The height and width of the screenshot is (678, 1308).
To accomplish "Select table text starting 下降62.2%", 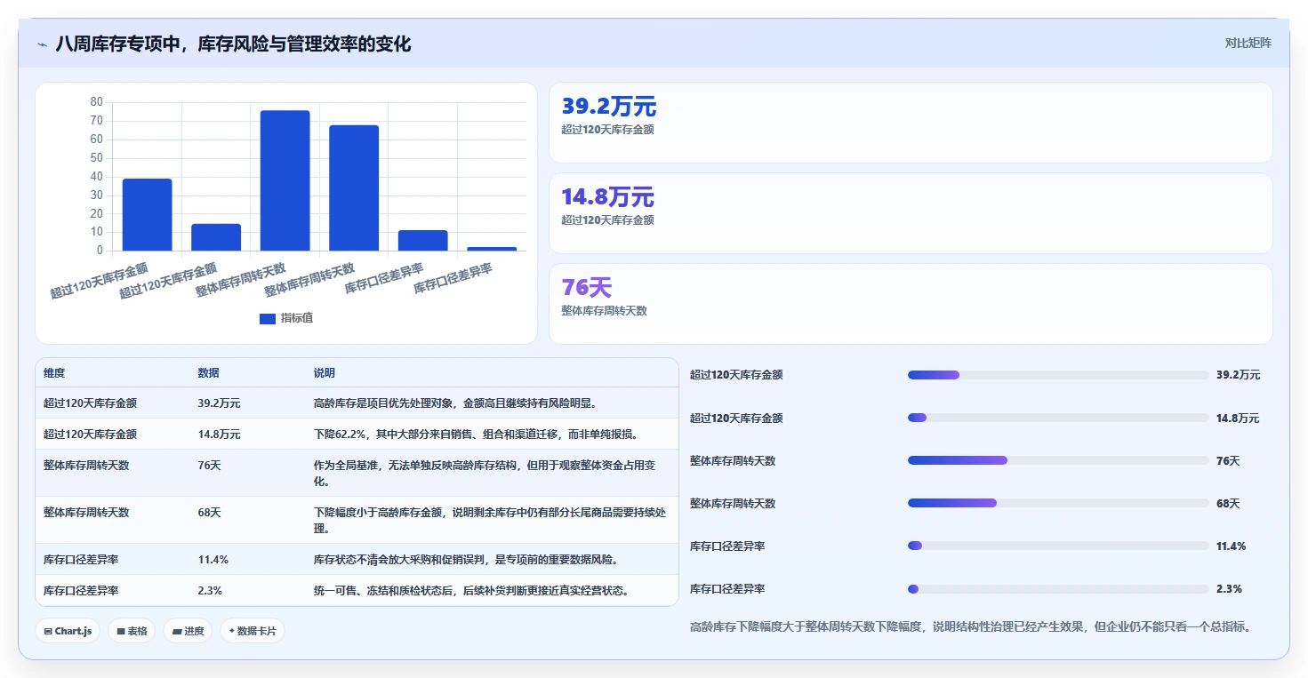I will (x=476, y=435).
